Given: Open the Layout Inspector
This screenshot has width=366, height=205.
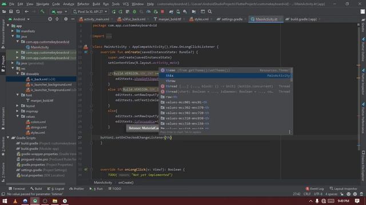Looking at the screenshot, I should 343,188.
